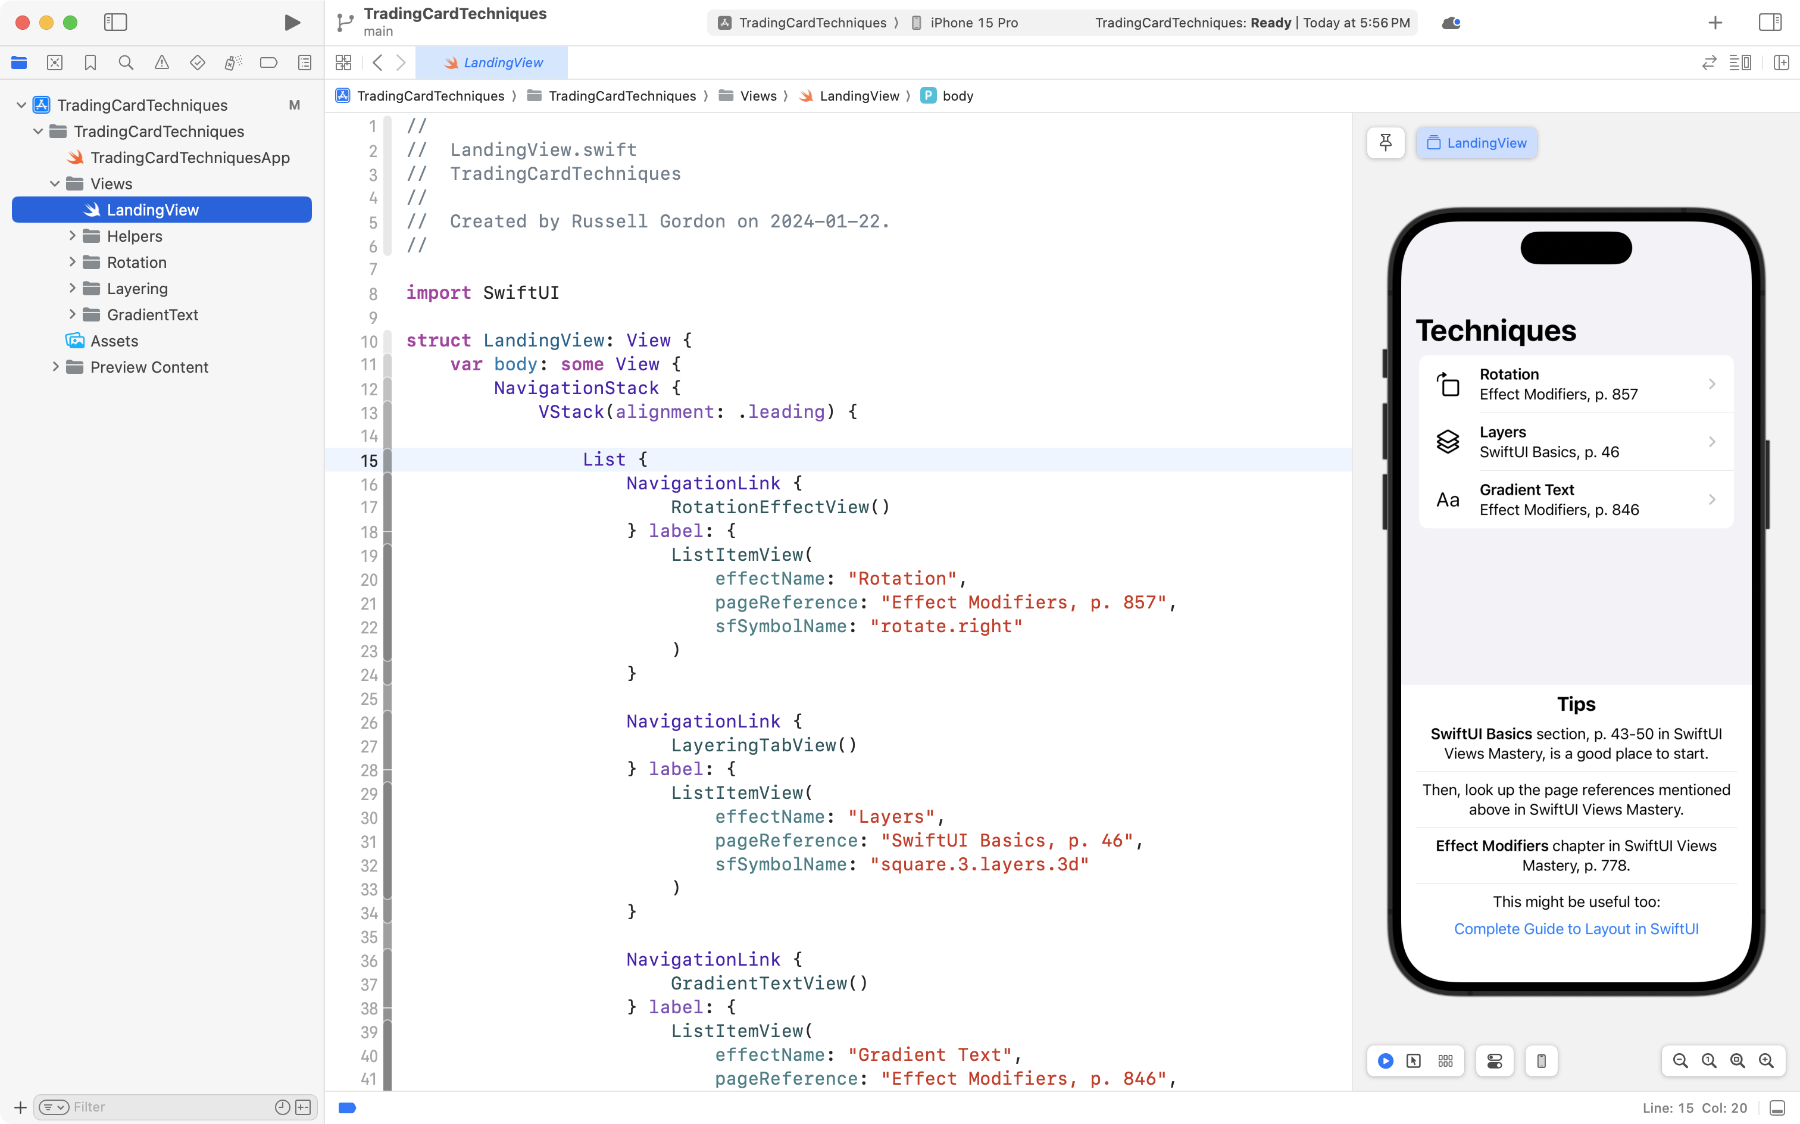Toggle live preview mode in the canvas

tap(1385, 1061)
